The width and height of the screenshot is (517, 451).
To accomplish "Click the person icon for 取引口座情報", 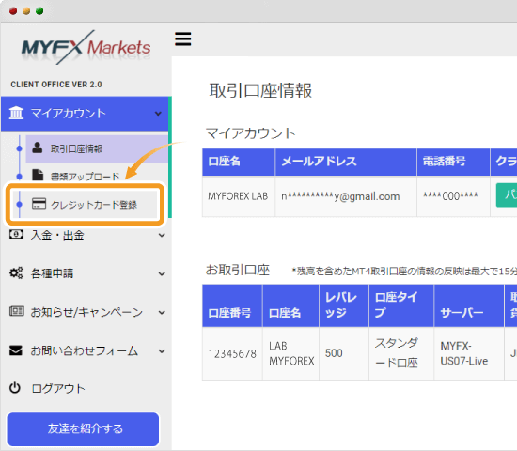I will point(38,148).
